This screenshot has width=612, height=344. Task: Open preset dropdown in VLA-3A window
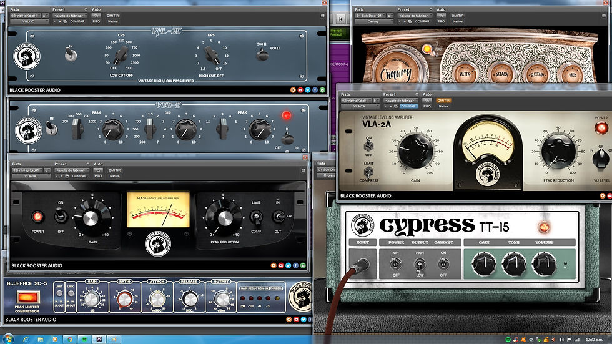72,170
